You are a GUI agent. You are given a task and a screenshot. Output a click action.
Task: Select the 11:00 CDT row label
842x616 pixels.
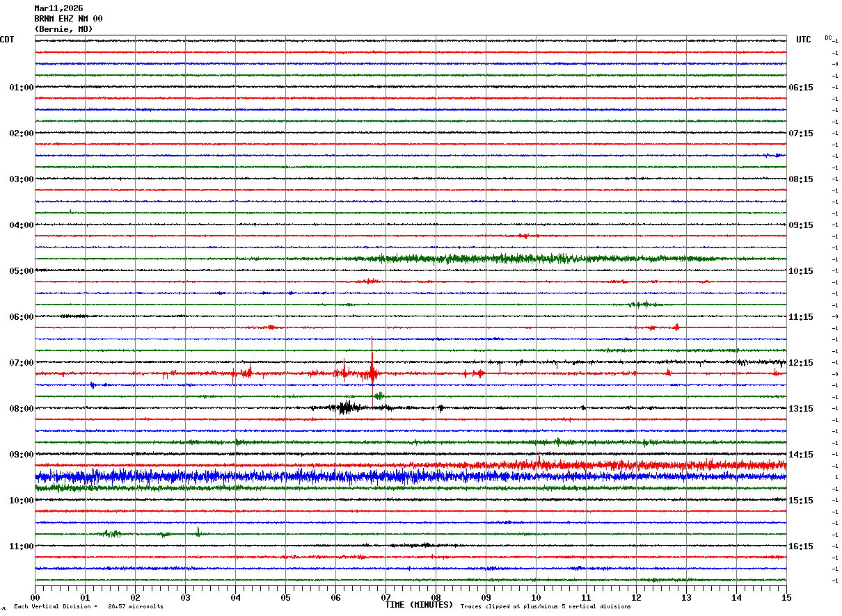click(21, 546)
